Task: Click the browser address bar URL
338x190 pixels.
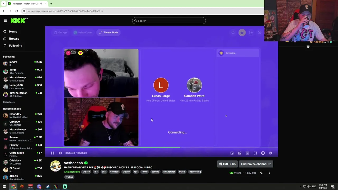Action: click(65, 11)
